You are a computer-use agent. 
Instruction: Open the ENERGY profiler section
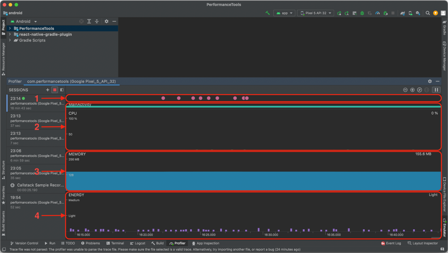[254, 215]
